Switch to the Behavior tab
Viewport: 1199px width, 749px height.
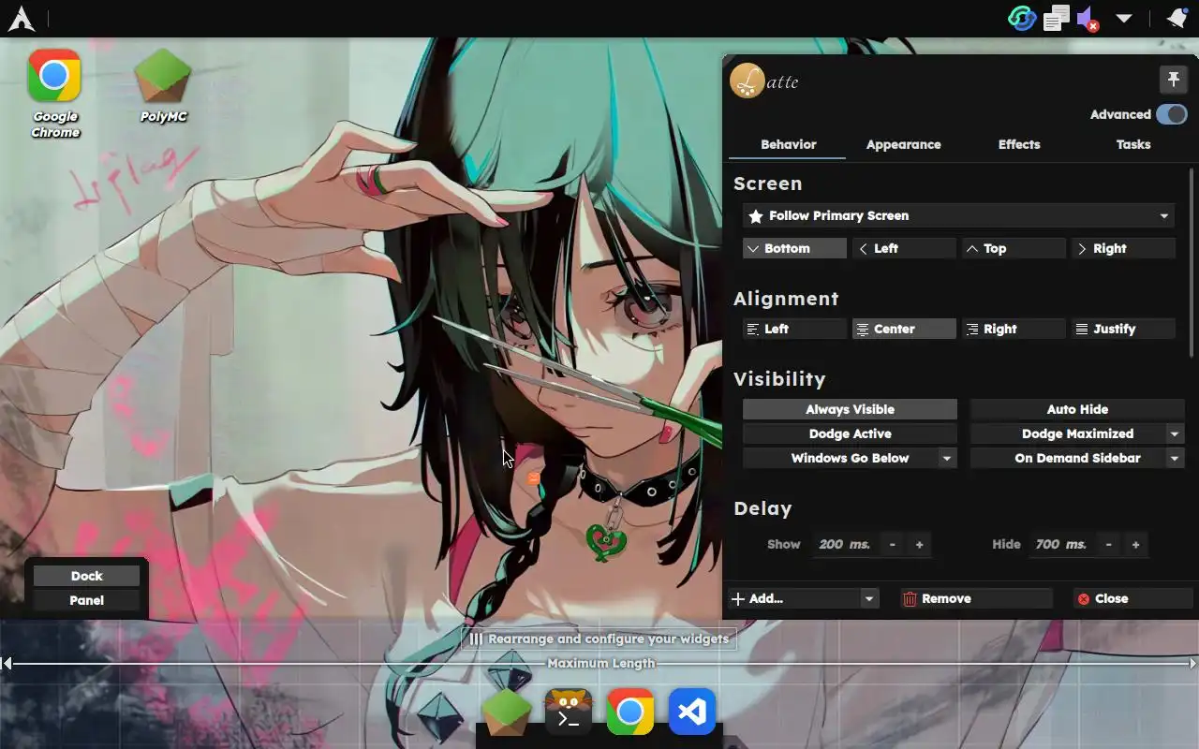coord(788,145)
